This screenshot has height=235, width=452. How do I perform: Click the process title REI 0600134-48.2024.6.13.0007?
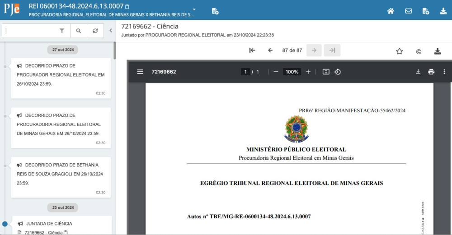[x=76, y=6]
